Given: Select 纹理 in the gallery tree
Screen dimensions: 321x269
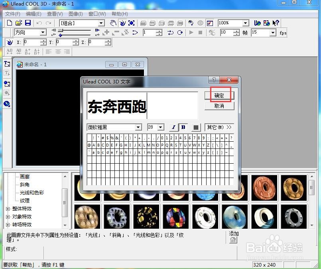Looking at the screenshot, I should tap(25, 201).
